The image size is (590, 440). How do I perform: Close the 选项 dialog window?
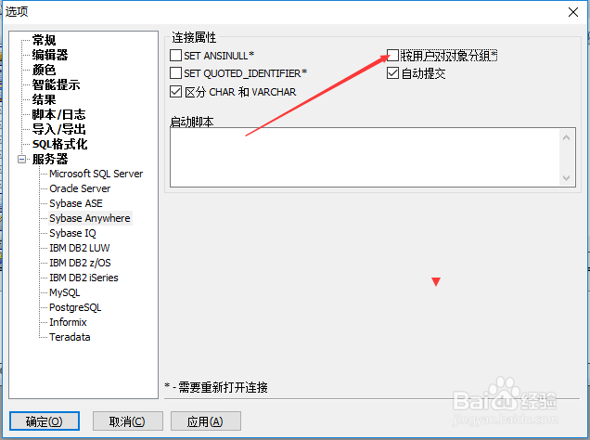tap(573, 12)
